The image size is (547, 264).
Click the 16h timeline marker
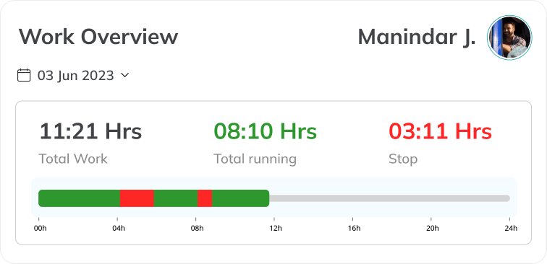tap(354, 229)
